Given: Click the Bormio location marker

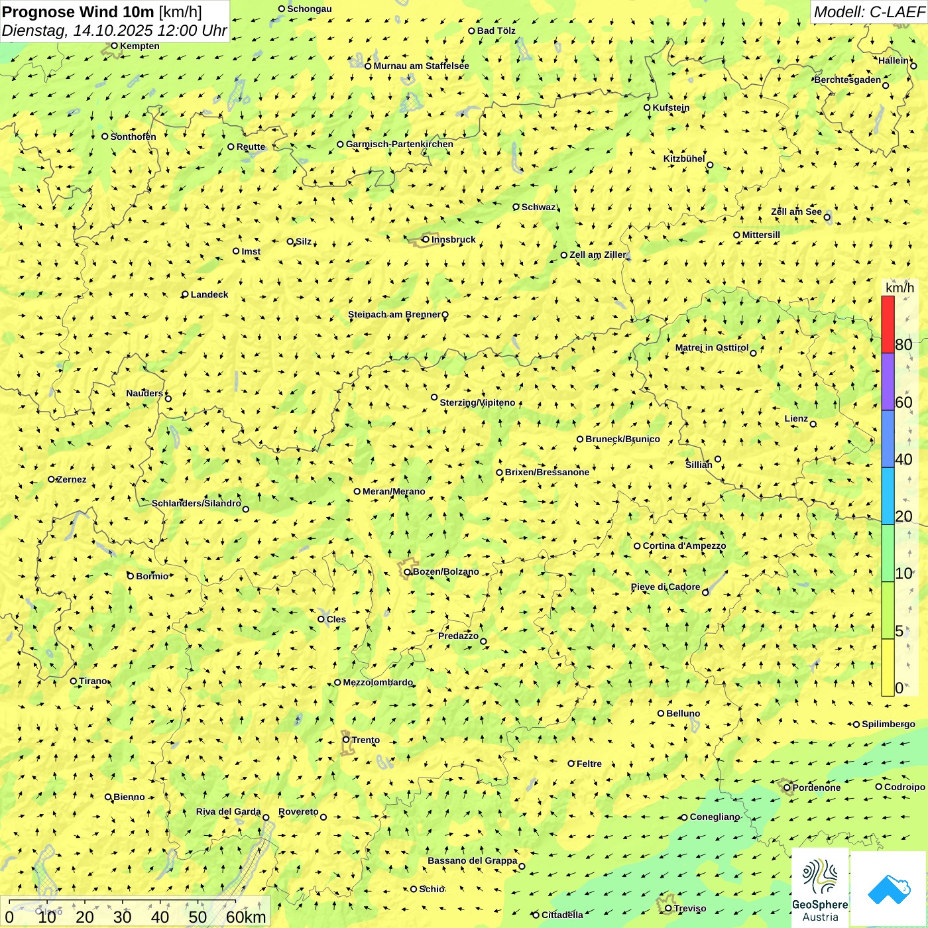Looking at the screenshot, I should click(131, 576).
